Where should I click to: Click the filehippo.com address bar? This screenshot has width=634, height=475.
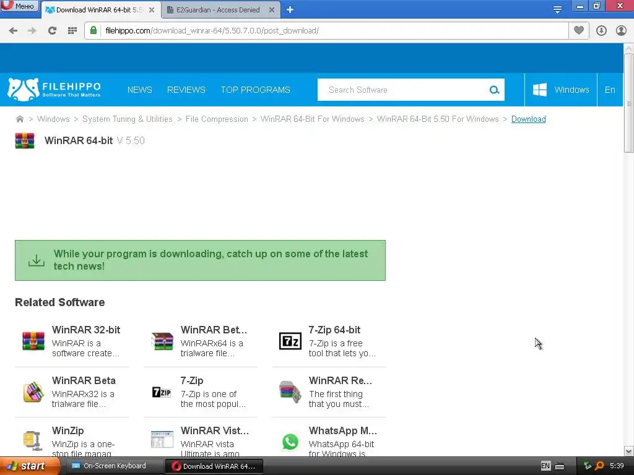coord(326,31)
